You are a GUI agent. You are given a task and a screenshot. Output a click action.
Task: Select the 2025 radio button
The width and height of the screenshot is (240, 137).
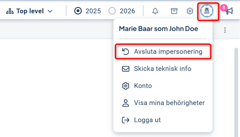[78, 11]
